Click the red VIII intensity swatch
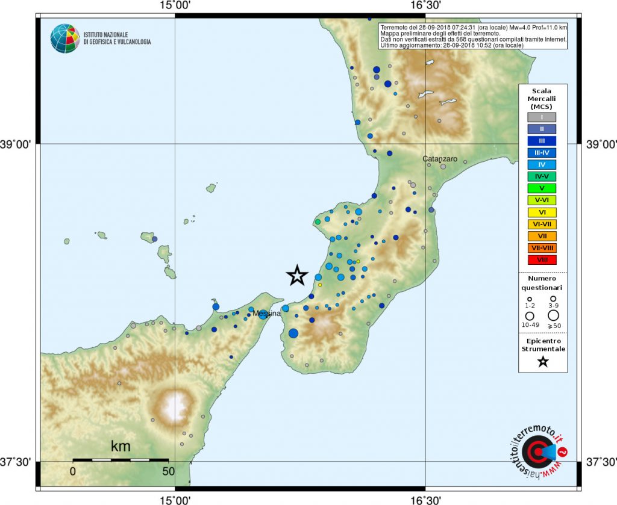Screen dimensions: 617x505 coord(542,260)
